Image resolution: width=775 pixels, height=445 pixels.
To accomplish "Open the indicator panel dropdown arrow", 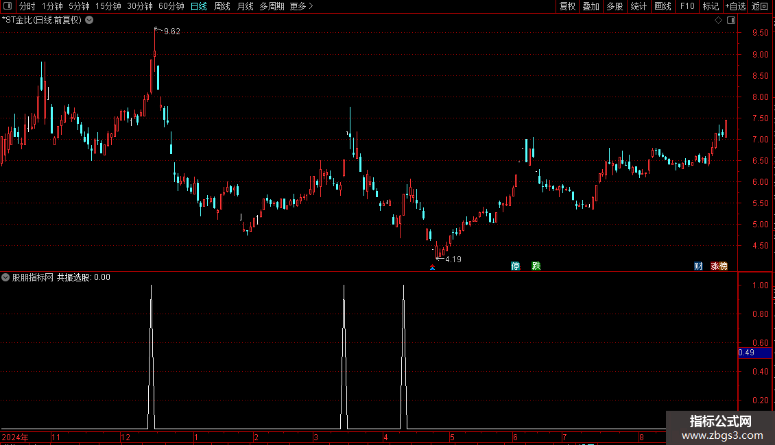I will [x=5, y=277].
